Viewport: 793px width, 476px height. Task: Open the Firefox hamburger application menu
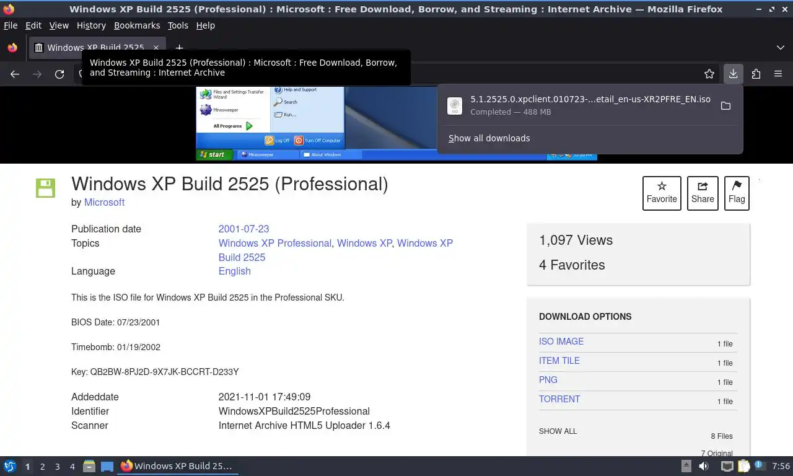778,74
